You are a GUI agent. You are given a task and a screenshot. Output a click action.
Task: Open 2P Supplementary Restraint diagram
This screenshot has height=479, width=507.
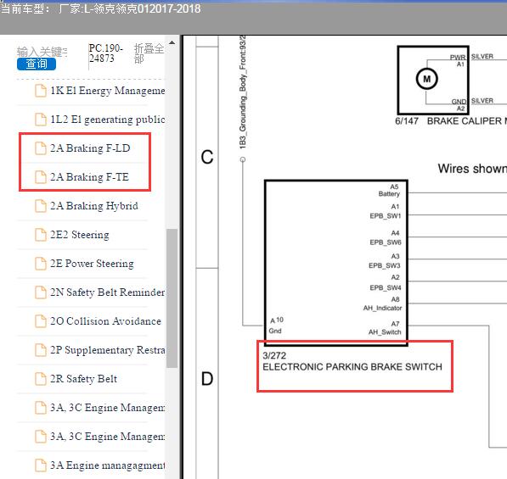107,350
